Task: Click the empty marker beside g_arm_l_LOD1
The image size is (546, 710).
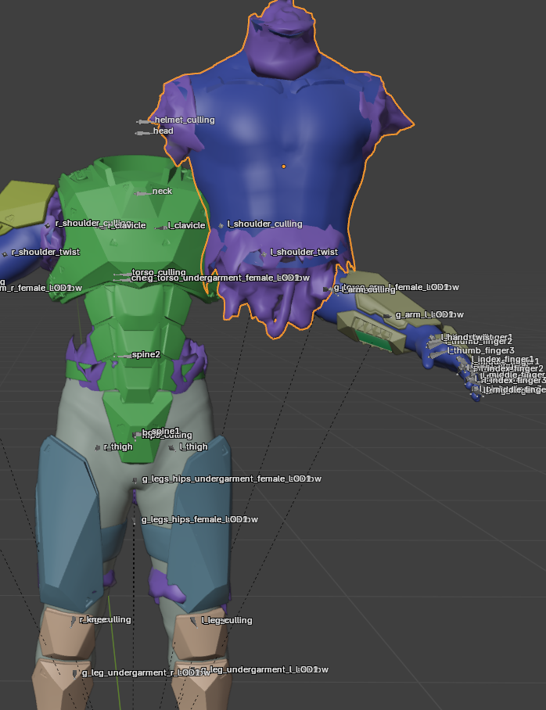Action: 387,316
